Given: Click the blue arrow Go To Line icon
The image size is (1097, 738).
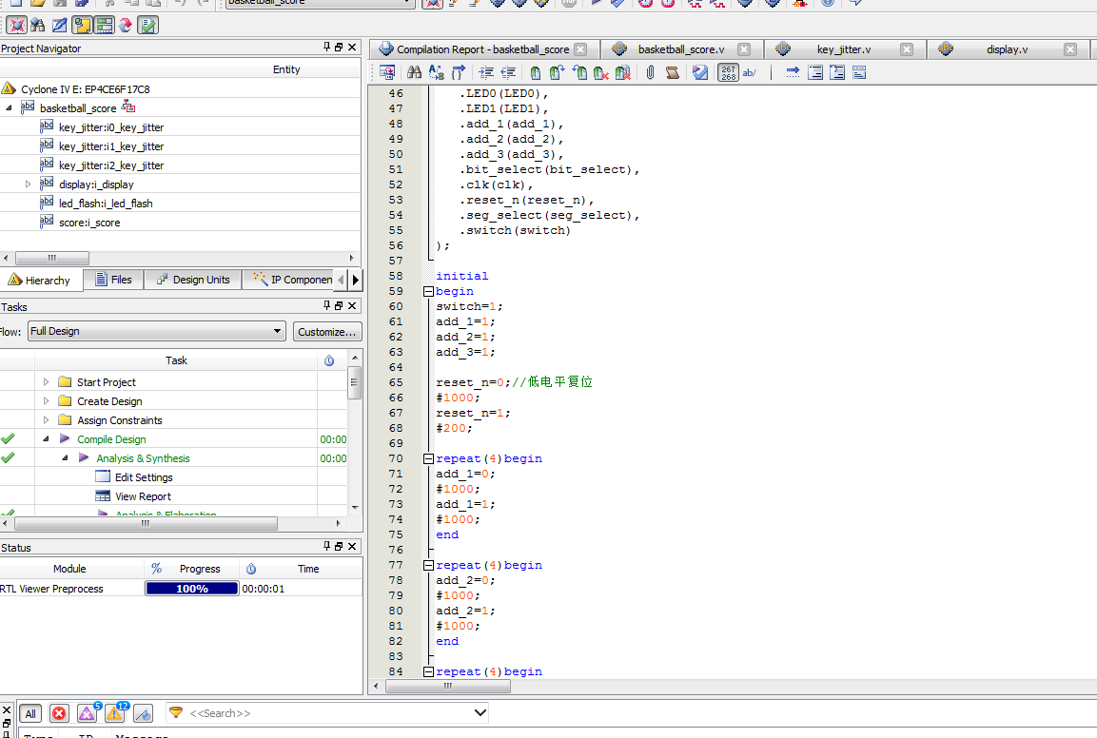Looking at the screenshot, I should (x=793, y=72).
